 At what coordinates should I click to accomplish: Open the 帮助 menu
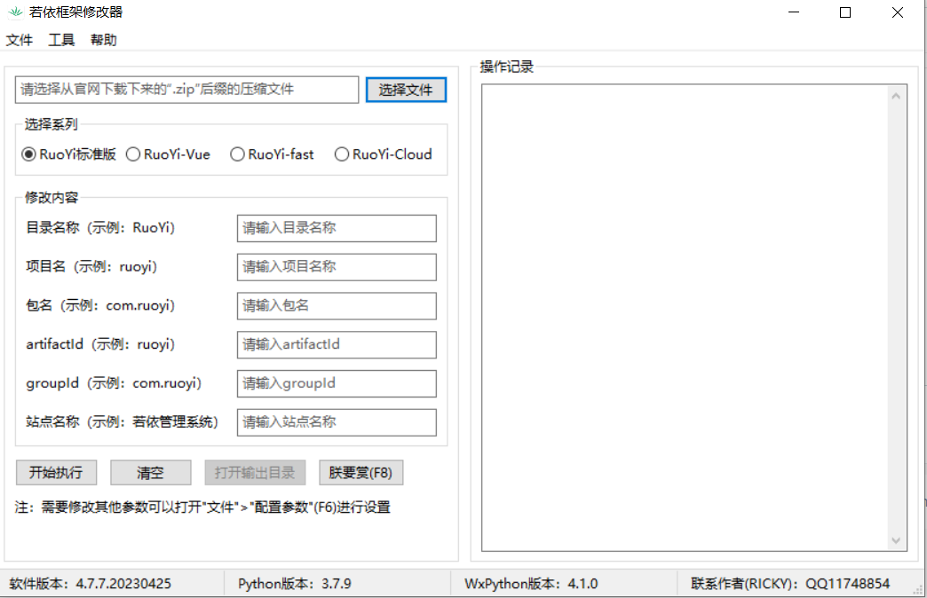point(103,40)
